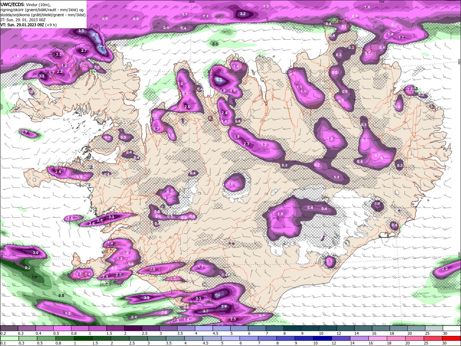Click the UWC/ECDS title text

(x=13, y=4)
